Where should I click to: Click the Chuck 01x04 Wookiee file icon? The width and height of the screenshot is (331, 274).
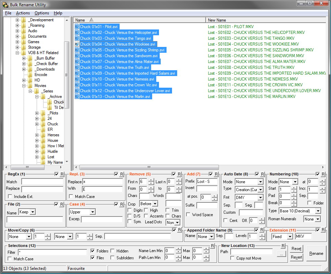tap(77, 44)
